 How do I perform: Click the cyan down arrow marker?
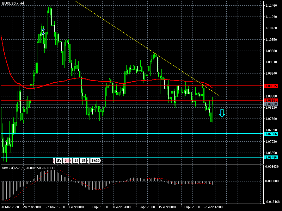222,113
